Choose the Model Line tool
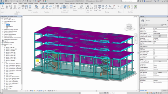Viewport: 168px width, 94px height. 91,8
